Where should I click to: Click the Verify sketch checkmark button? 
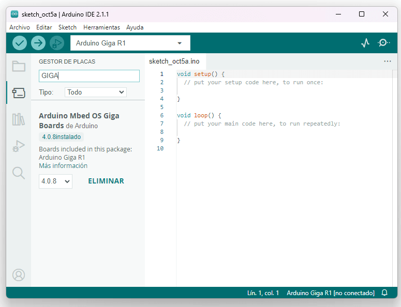tap(20, 43)
